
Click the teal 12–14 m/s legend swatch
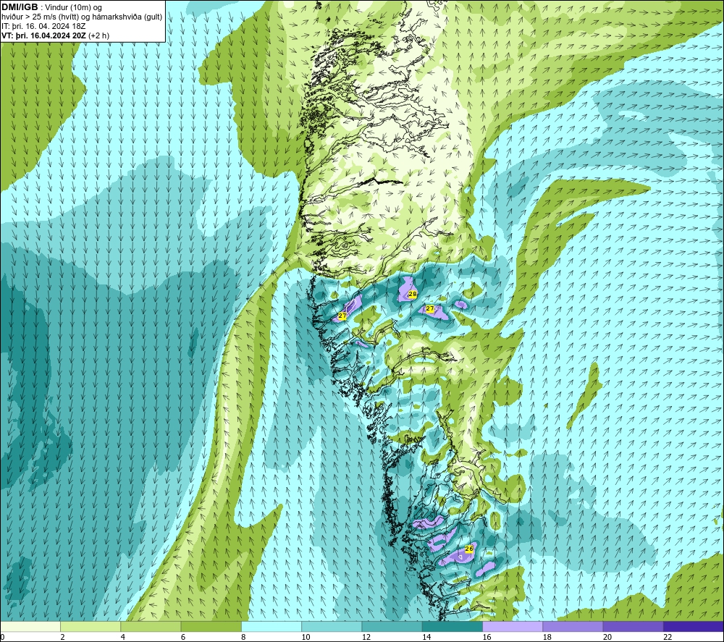coord(392,627)
